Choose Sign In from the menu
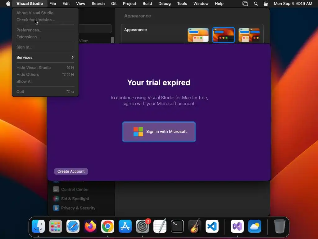 [45, 47]
